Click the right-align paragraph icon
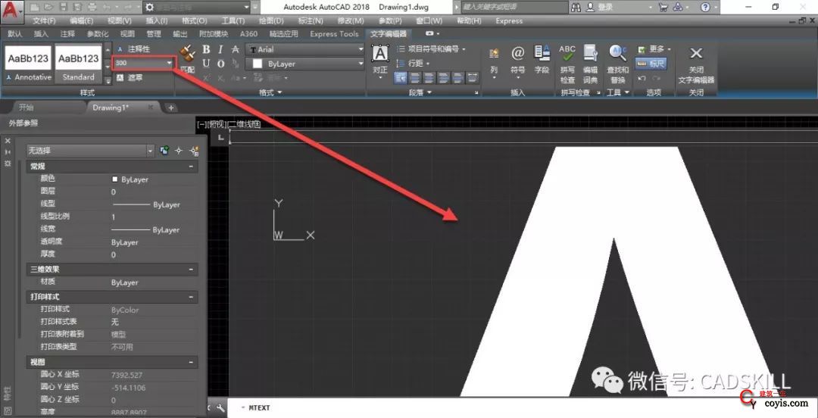The height and width of the screenshot is (418, 818). point(444,78)
